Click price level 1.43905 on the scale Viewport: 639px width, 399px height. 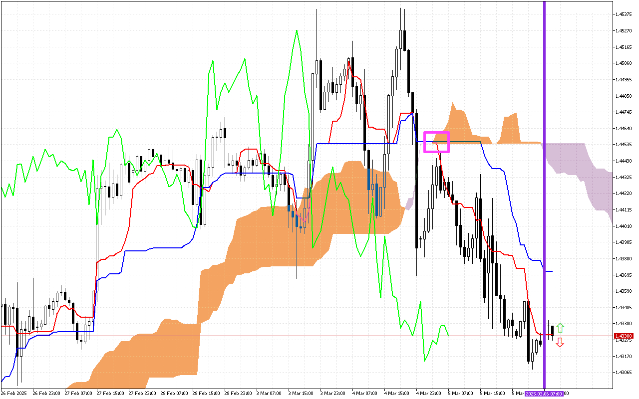point(624,242)
